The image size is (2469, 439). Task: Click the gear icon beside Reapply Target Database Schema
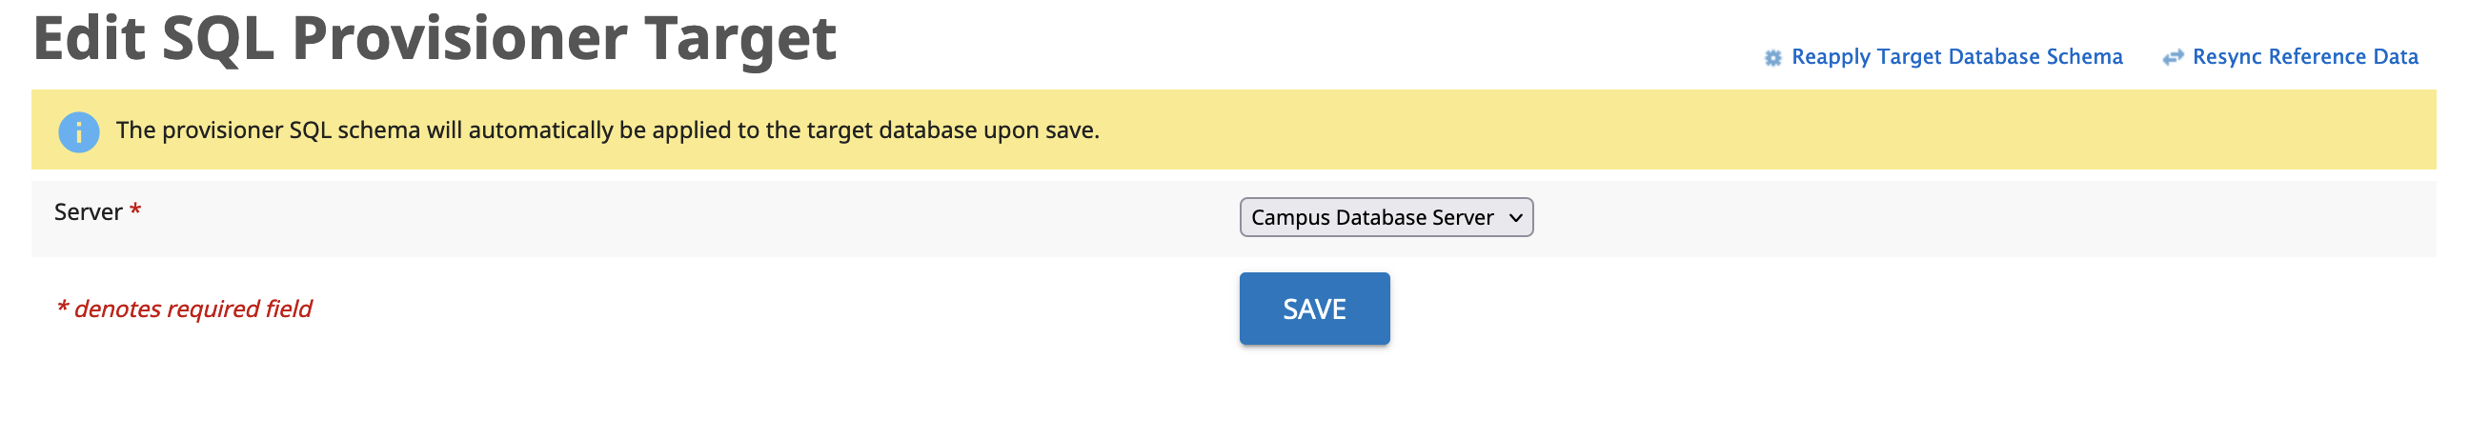(1772, 58)
